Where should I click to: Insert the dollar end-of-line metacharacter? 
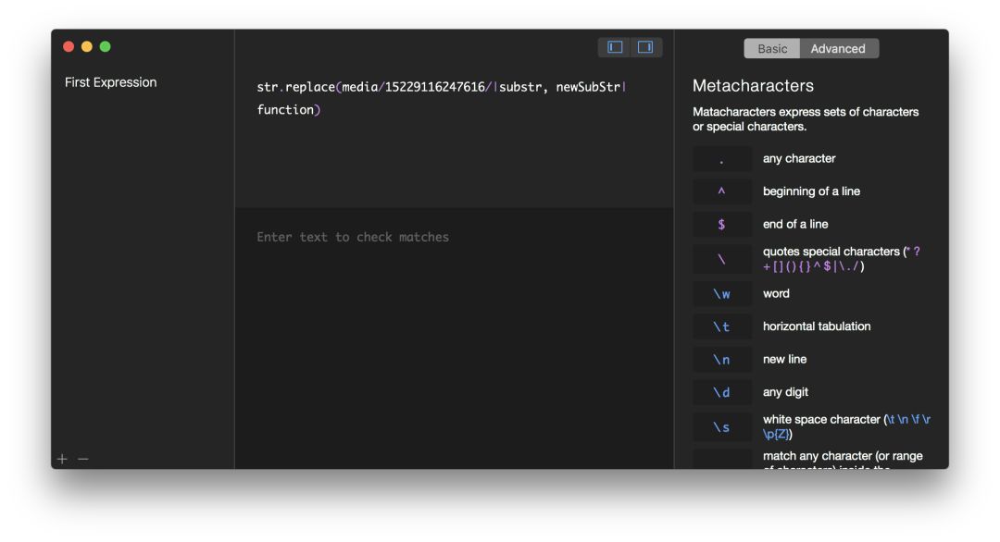pos(722,224)
